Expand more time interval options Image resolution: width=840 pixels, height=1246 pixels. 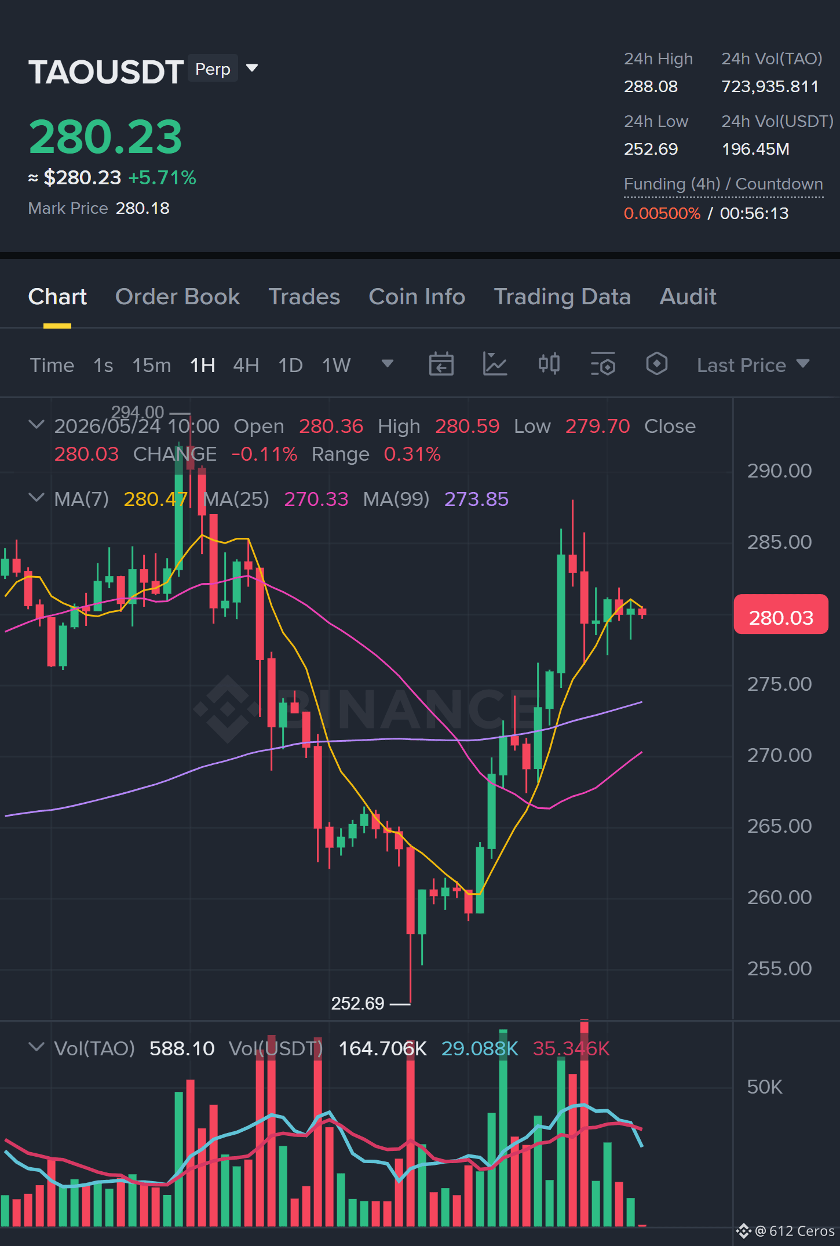click(388, 364)
